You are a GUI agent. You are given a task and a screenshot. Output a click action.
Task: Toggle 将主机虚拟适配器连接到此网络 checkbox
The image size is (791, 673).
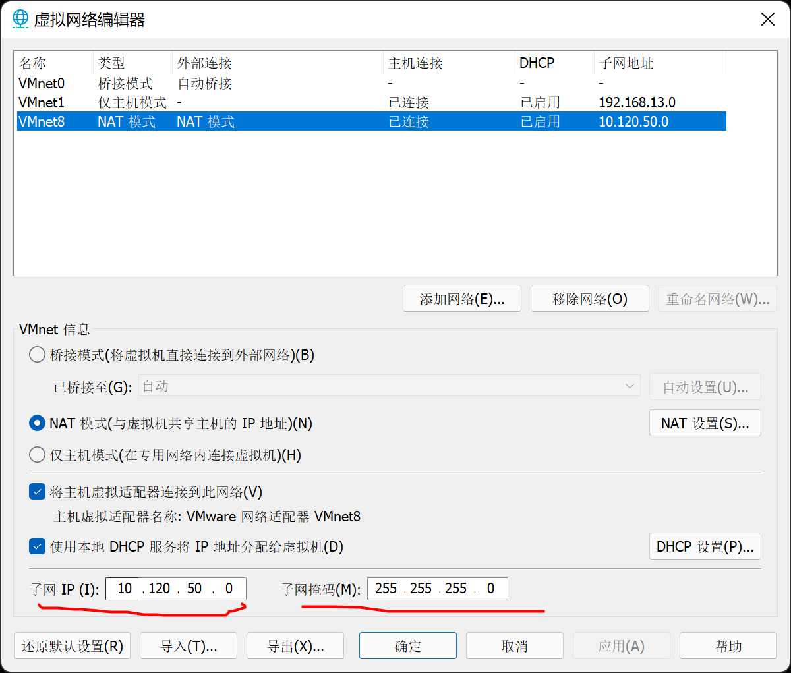38,492
